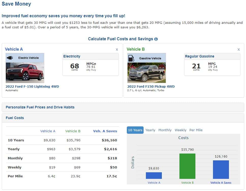The width and height of the screenshot is (246, 191).
Task: Click the electric plug icon on Vehicle A
Action: coord(10,58)
